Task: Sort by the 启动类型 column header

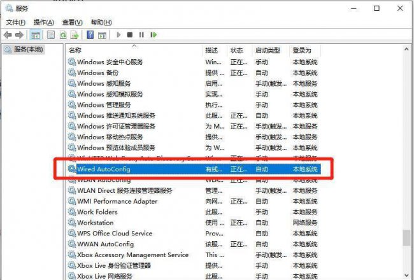Action: coord(271,50)
